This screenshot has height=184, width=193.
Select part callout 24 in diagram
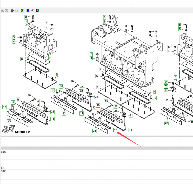(94, 131)
